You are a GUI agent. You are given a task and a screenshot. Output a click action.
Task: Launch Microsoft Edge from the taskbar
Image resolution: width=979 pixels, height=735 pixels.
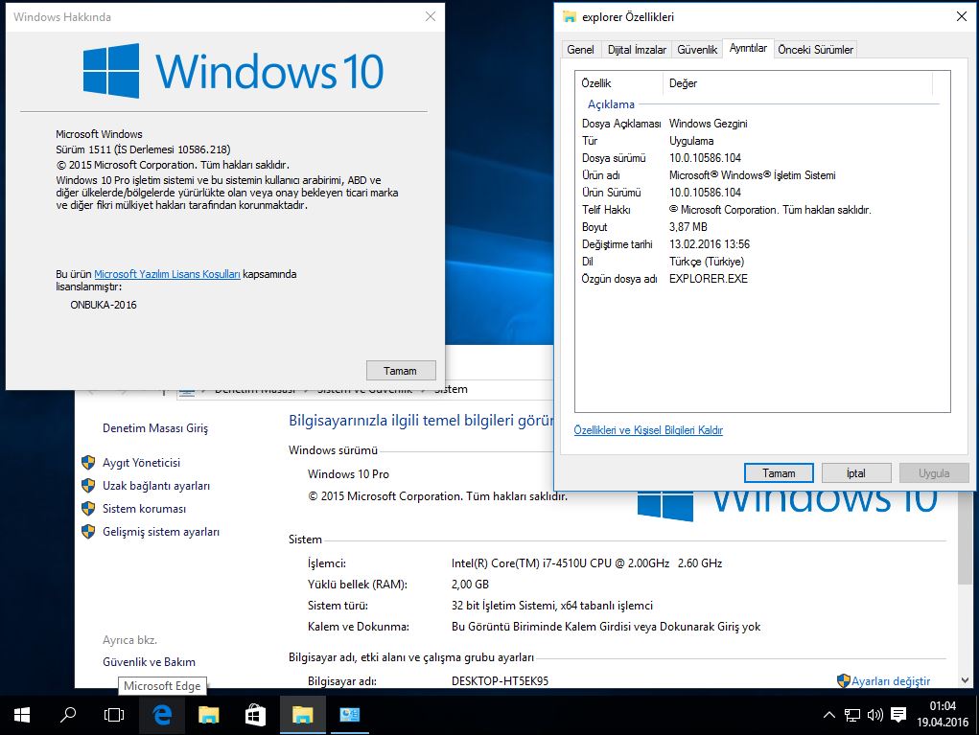162,714
